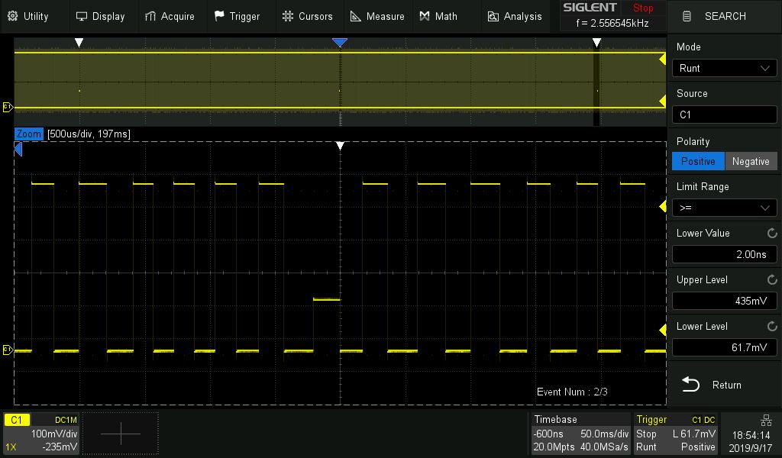This screenshot has height=458, width=782.
Task: Expand the Mode dropdown showing Runt
Action: click(x=724, y=68)
